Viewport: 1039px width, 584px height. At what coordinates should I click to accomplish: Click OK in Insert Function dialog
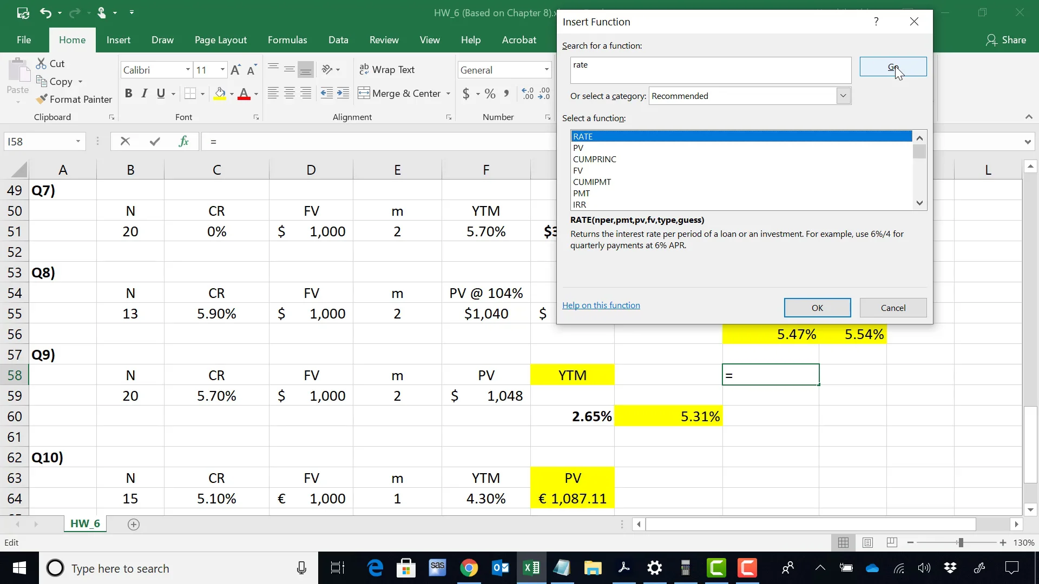[817, 308]
